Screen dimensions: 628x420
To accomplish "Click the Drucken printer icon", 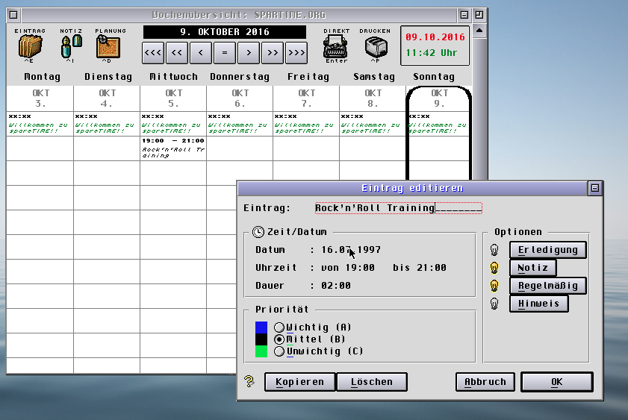I will (x=375, y=47).
